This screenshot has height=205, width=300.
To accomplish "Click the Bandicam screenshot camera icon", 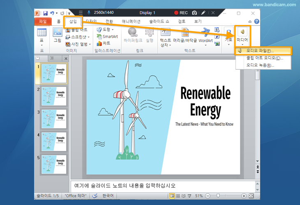I will pos(195,13).
